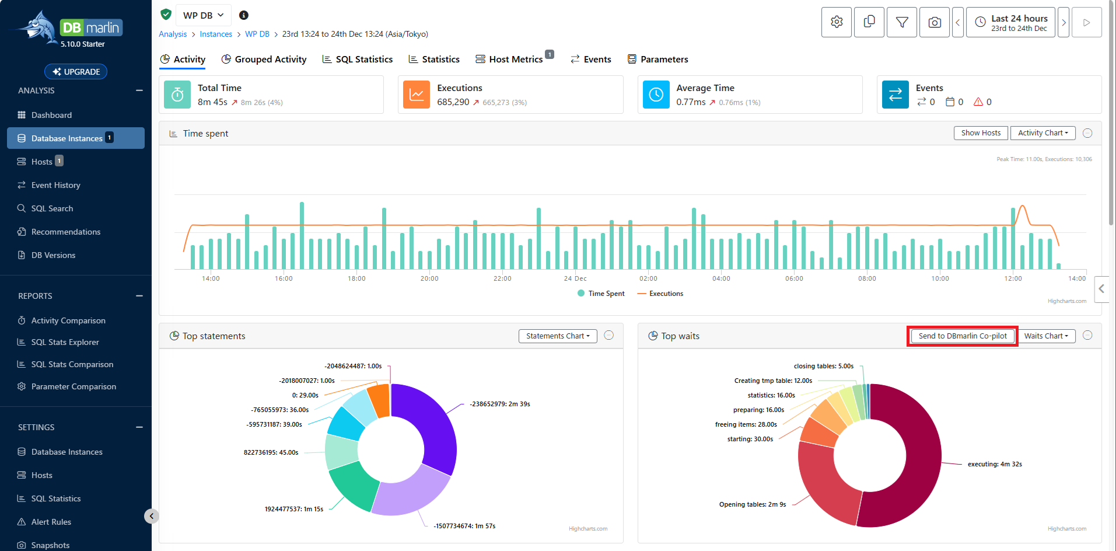Open Database Instances under Analysis
The height and width of the screenshot is (551, 1116).
coord(76,138)
